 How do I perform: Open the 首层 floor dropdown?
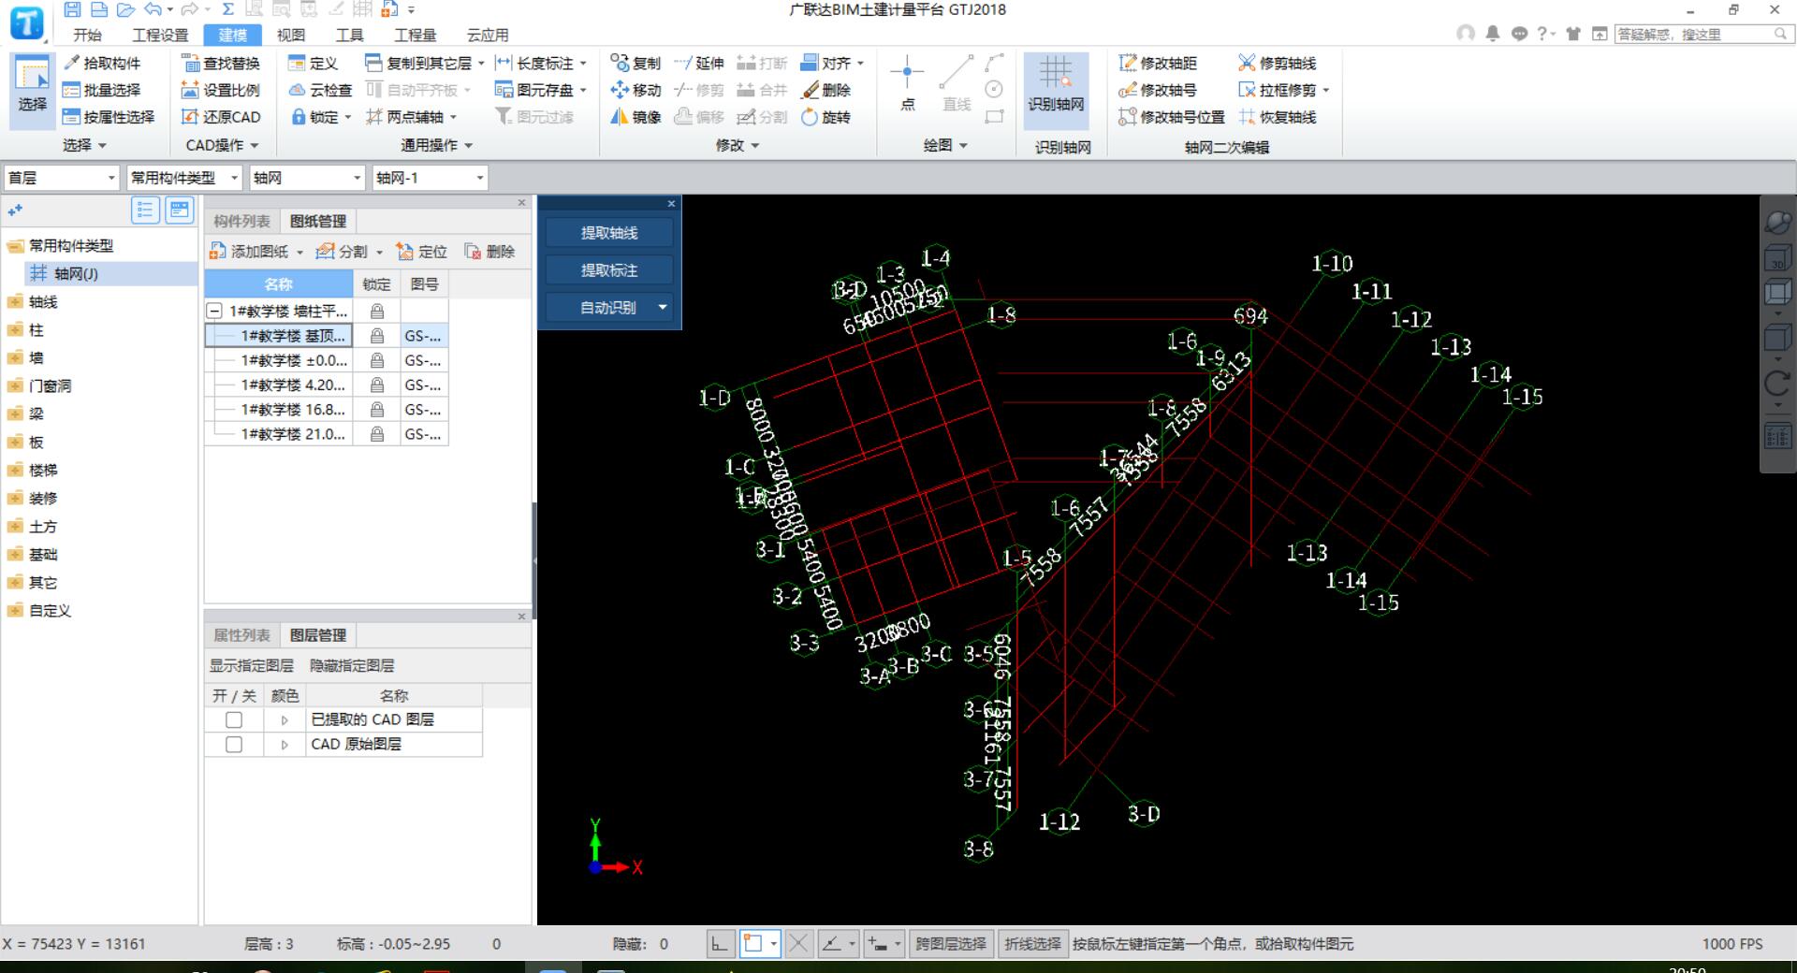62,178
